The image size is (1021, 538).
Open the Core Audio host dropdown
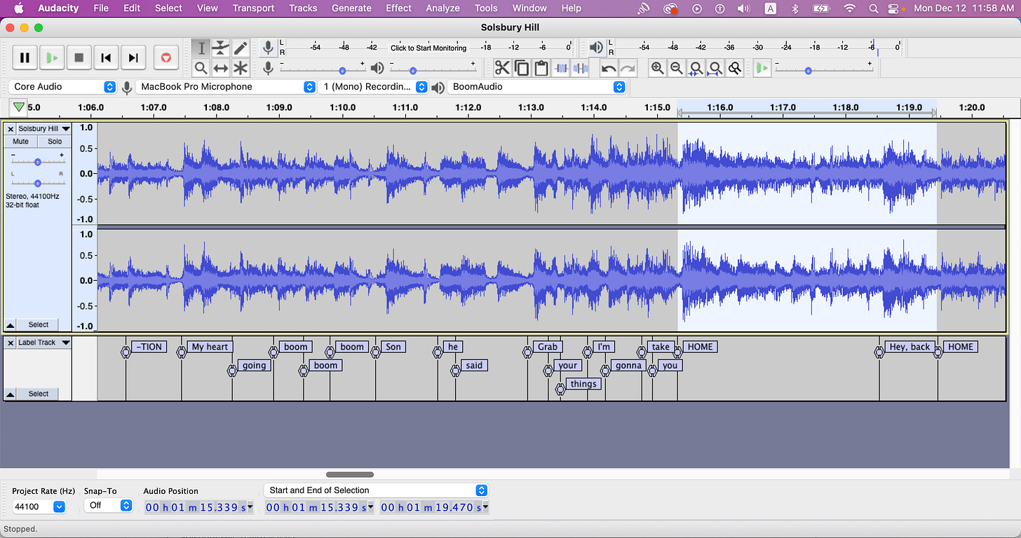[62, 87]
